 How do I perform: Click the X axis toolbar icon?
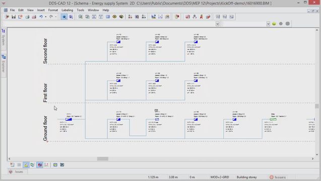tap(94, 17)
